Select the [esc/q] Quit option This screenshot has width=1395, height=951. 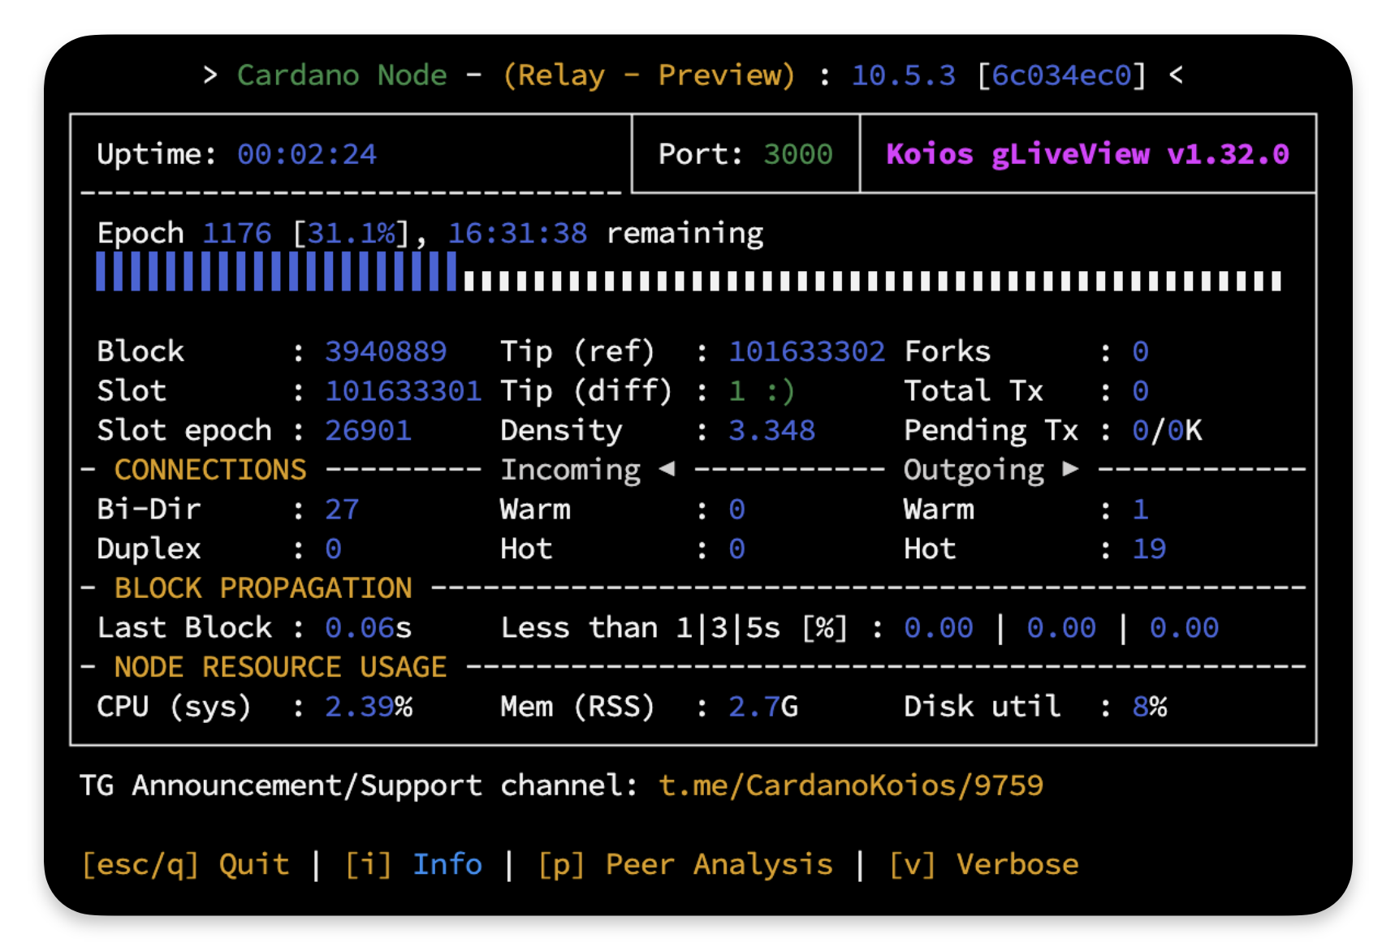pos(185,864)
